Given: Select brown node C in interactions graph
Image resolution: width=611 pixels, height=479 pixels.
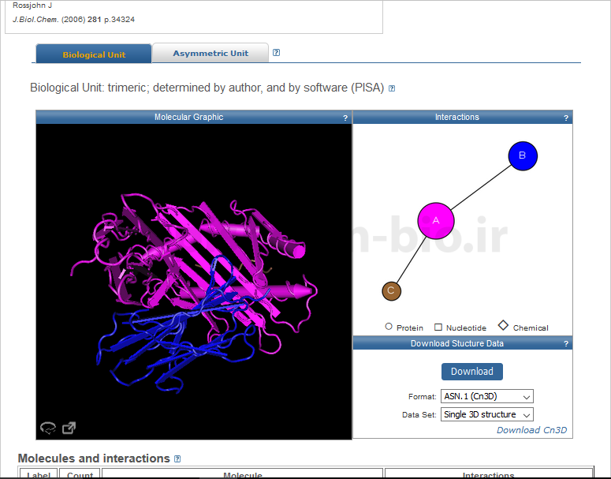Looking at the screenshot, I should pyautogui.click(x=391, y=291).
